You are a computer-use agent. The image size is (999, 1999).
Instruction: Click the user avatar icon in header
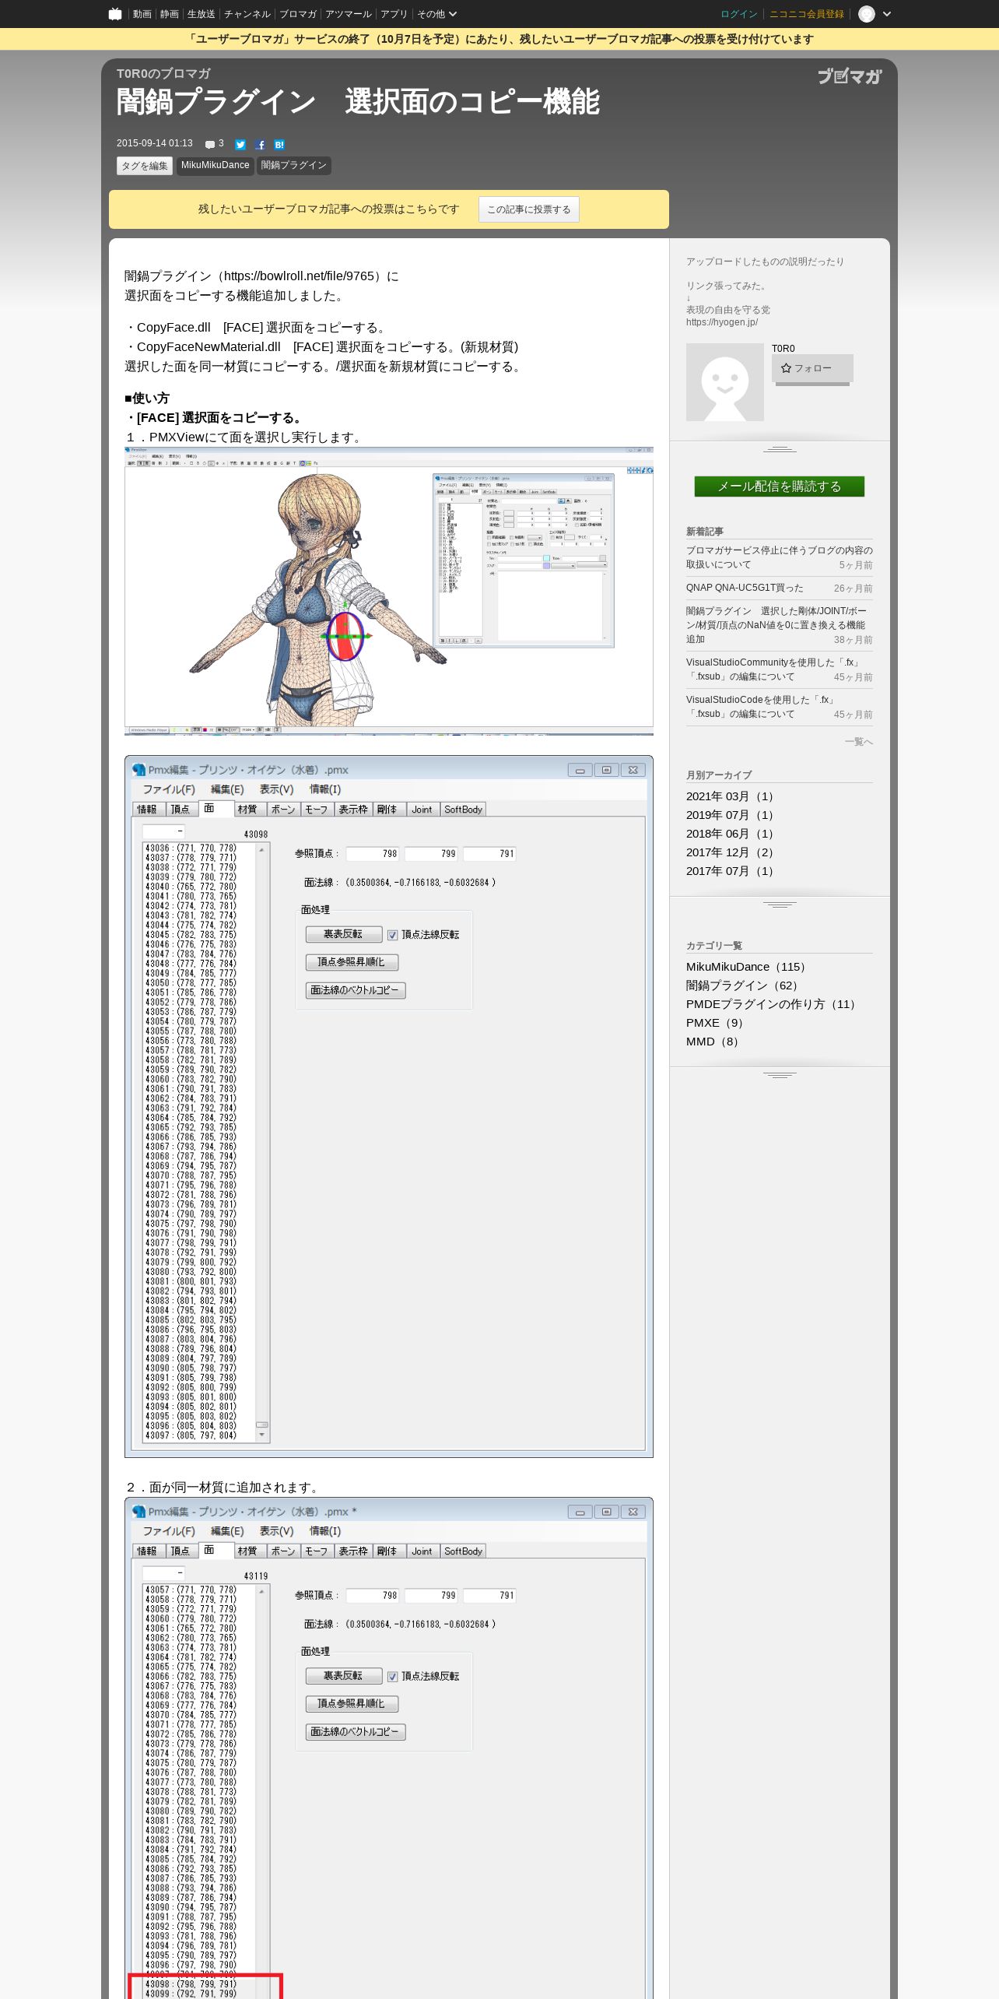[x=866, y=14]
